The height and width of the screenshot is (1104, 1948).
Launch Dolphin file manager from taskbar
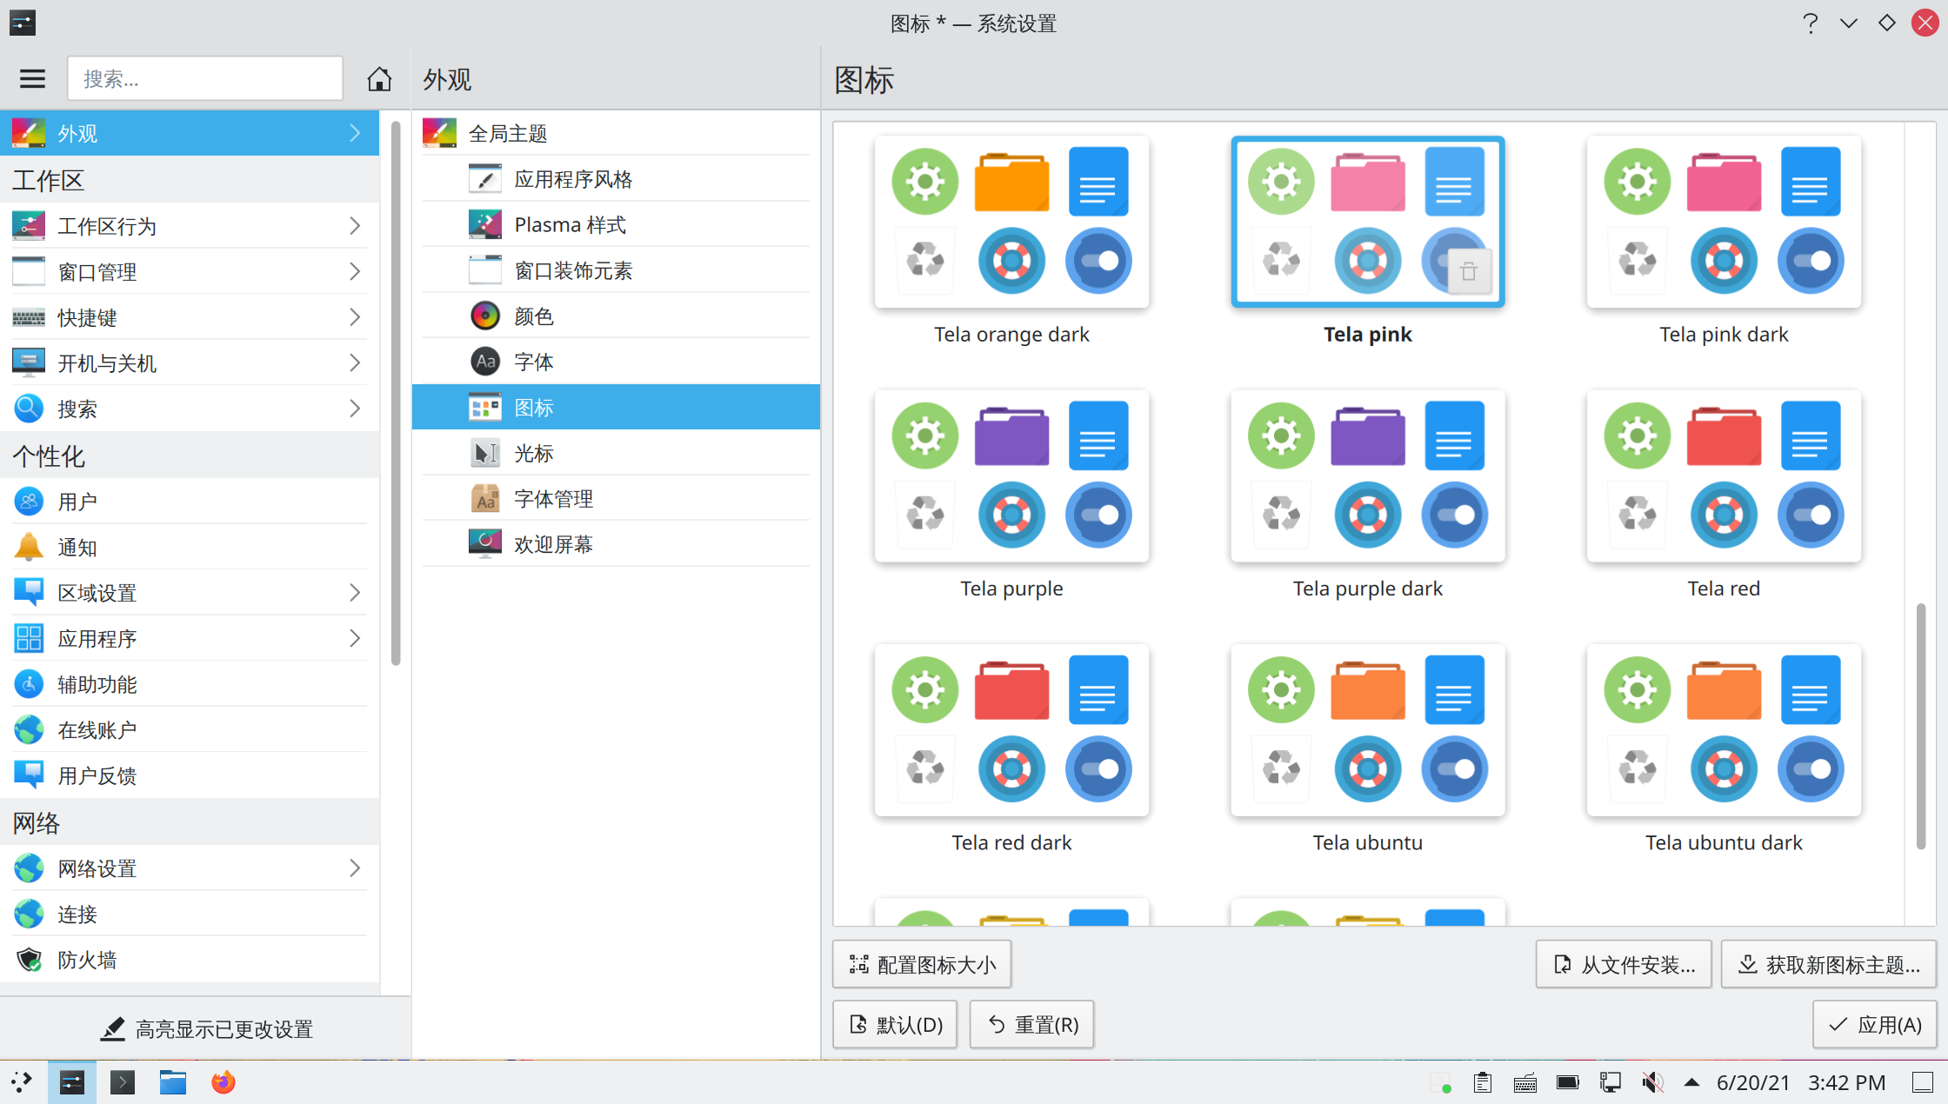(172, 1082)
